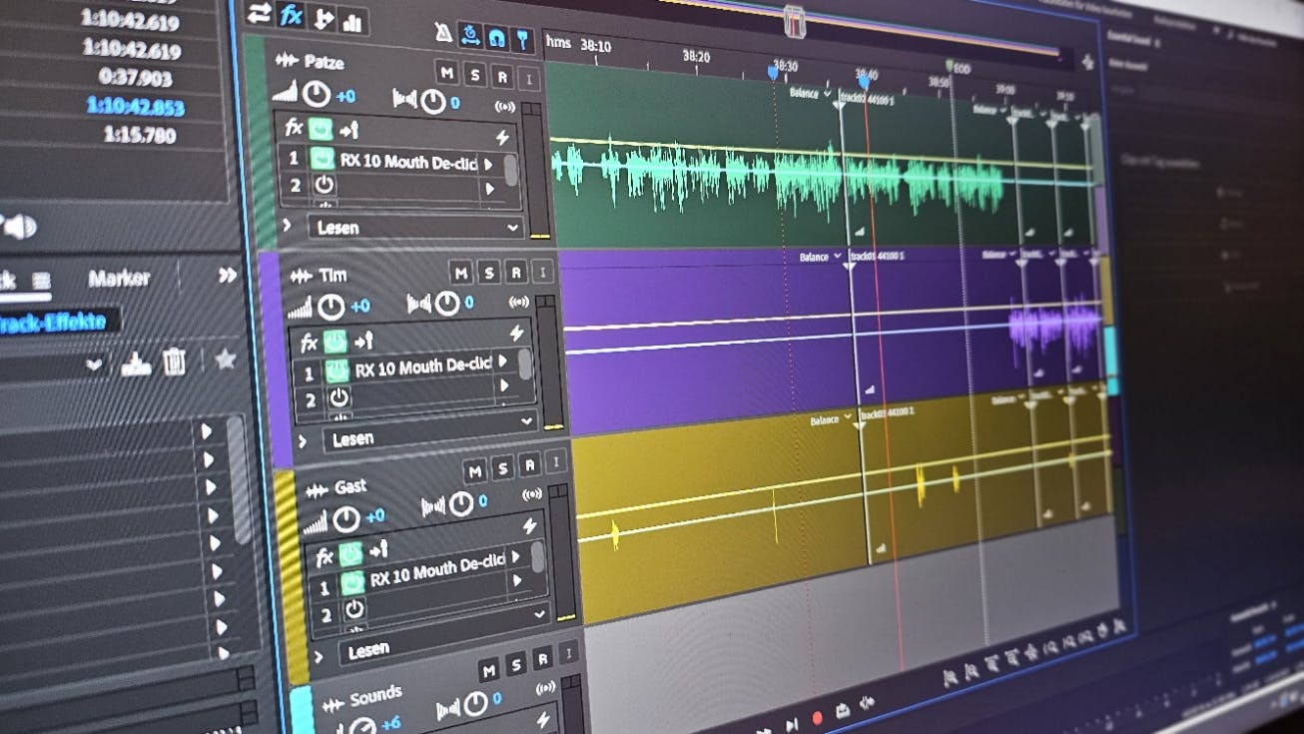Open Patze Lesen automation mode dropdown
Viewport: 1304px width, 734px height.
pos(414,228)
